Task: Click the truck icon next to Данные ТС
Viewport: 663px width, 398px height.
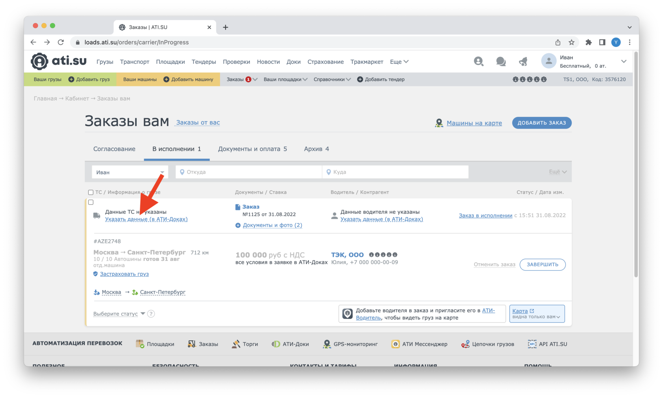Action: click(x=97, y=215)
